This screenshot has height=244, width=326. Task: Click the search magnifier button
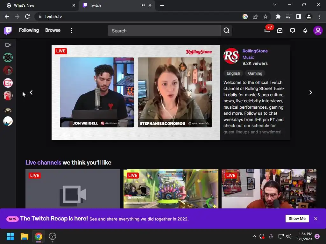227,31
